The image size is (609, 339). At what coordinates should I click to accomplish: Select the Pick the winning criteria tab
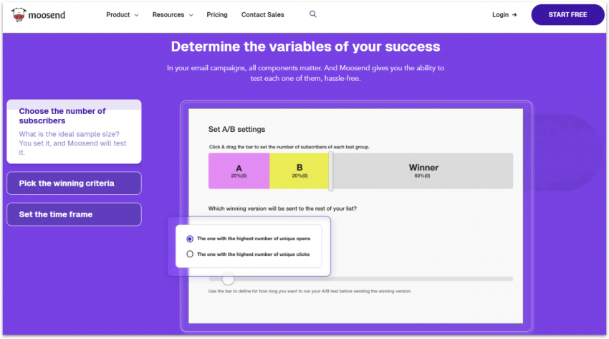coord(74,183)
